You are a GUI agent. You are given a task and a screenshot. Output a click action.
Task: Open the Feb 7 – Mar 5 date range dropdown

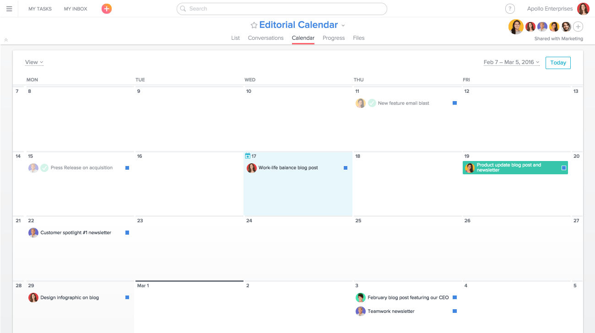[x=511, y=62]
